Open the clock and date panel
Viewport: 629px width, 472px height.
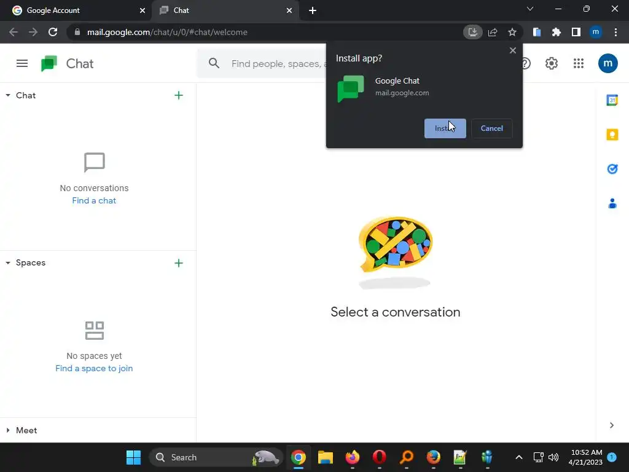[x=585, y=457]
